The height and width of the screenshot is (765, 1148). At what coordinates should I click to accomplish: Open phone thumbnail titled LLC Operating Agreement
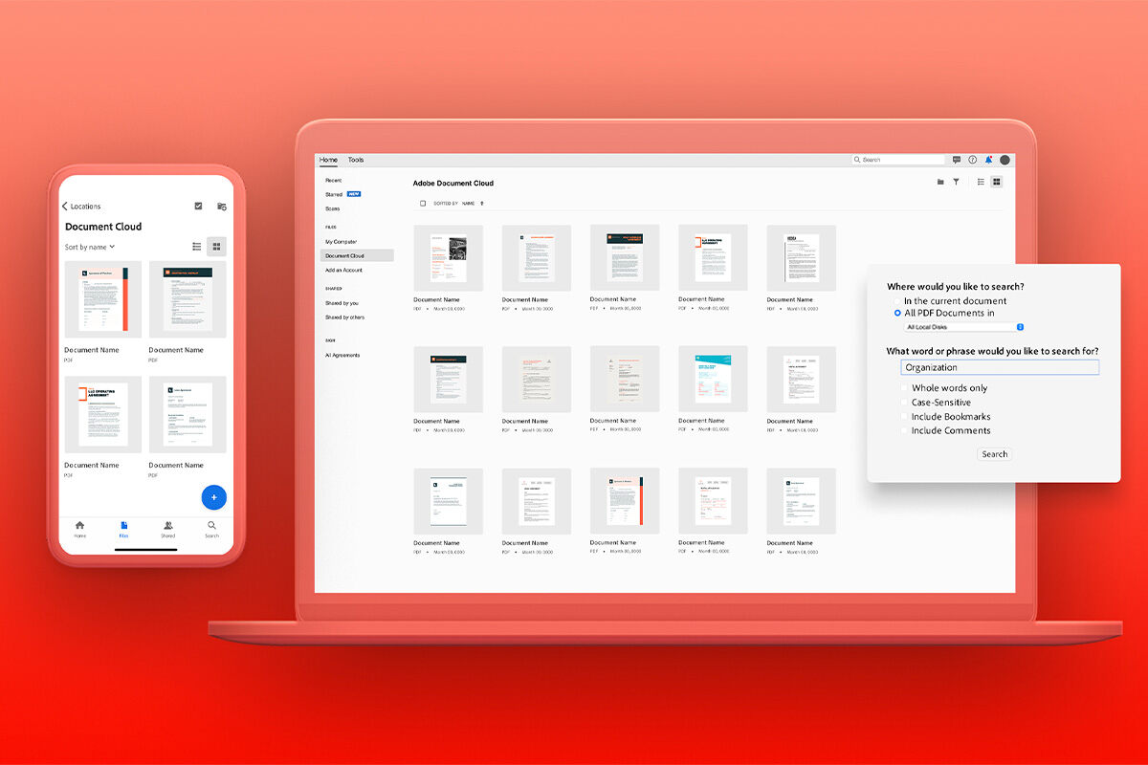pyautogui.click(x=103, y=415)
